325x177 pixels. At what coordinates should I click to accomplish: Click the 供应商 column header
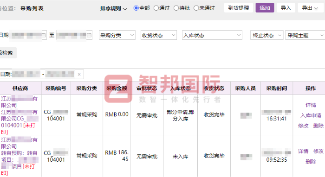(20, 88)
